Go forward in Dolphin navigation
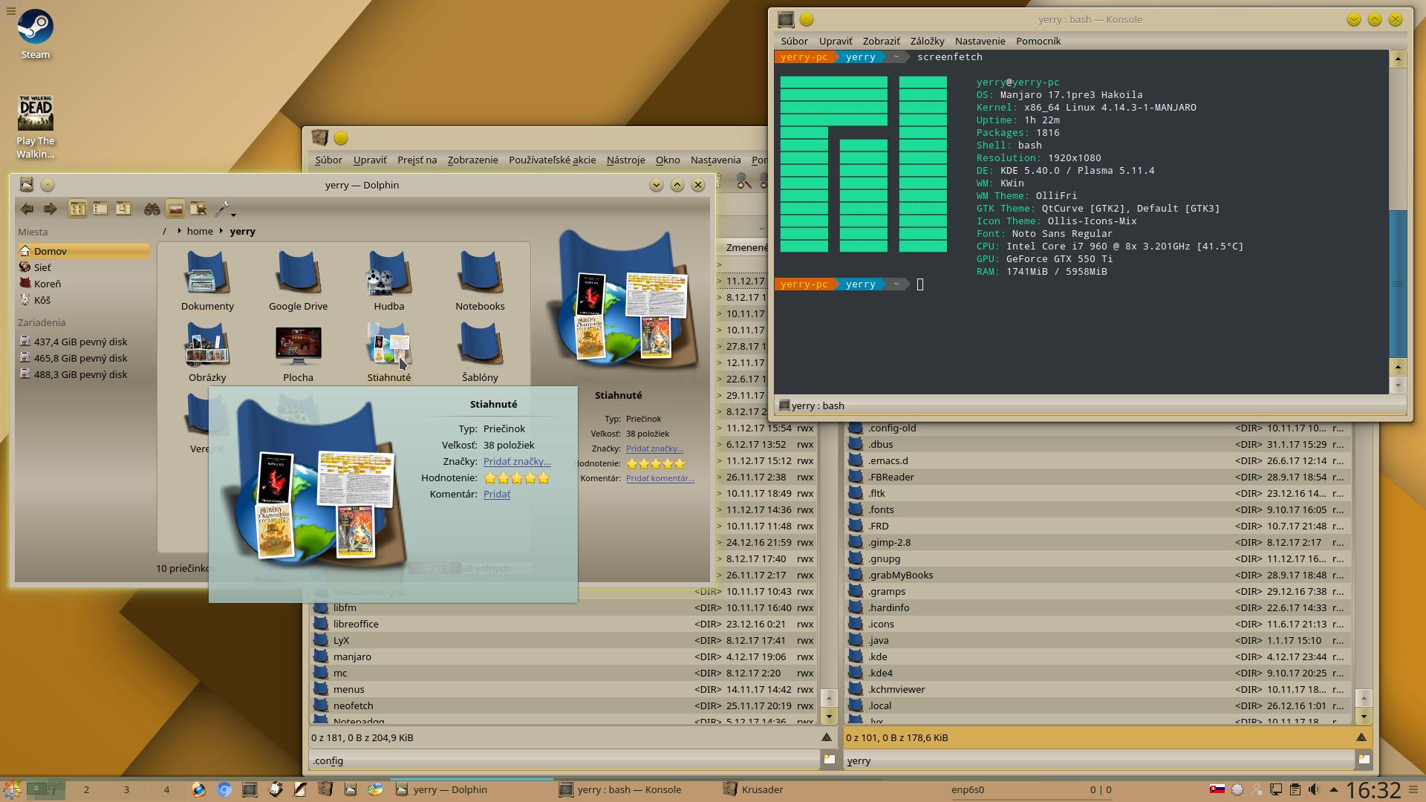 [51, 209]
